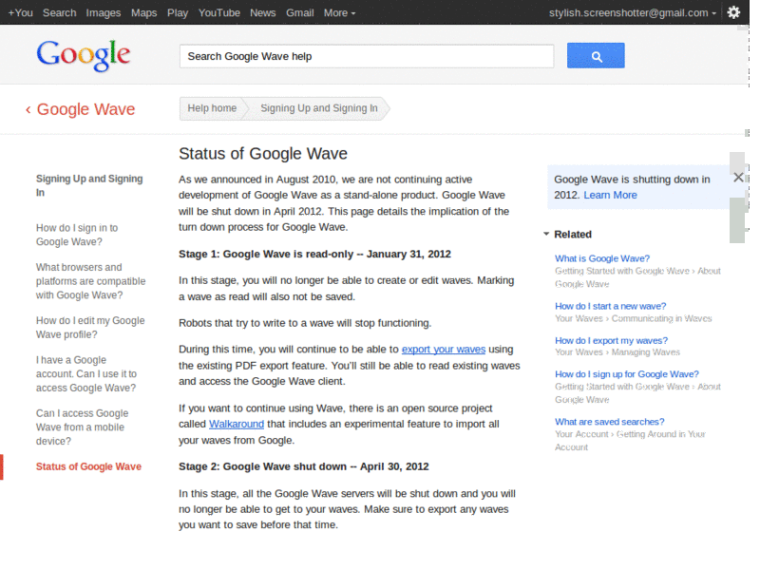Open related link 'What are saved searches?'

pyautogui.click(x=609, y=422)
